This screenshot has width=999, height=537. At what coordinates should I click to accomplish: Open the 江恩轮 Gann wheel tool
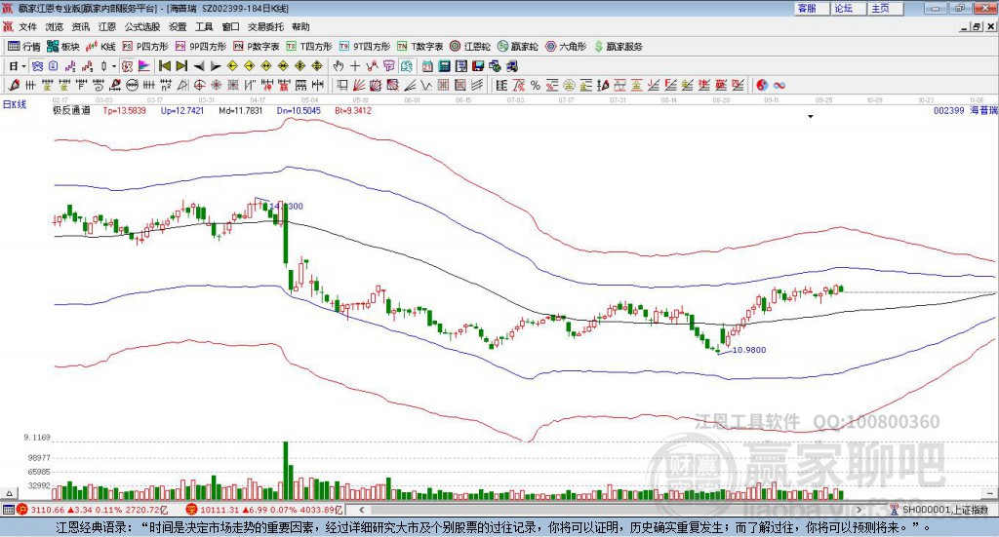470,47
